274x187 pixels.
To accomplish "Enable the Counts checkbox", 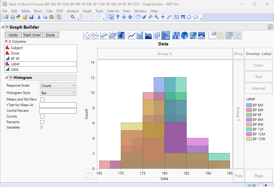I will tap(42, 116).
